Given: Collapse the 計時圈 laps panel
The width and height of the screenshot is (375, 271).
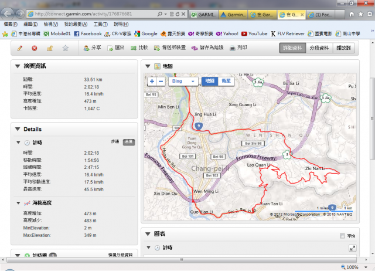Looking at the screenshot, I should [x=18, y=255].
